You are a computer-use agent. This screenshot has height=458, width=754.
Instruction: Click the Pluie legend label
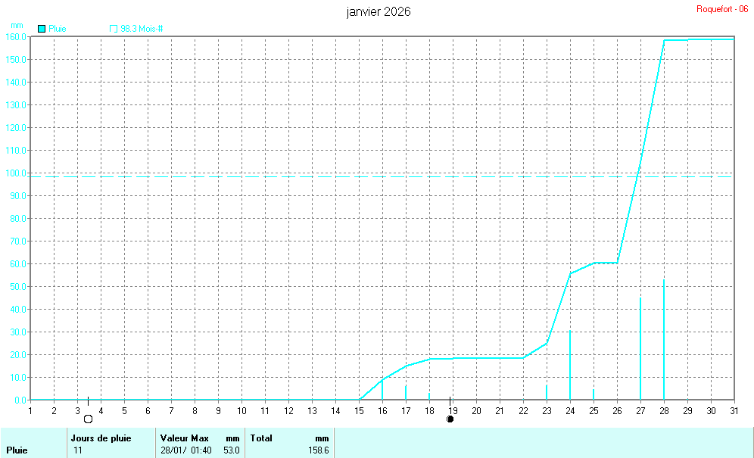(x=58, y=29)
